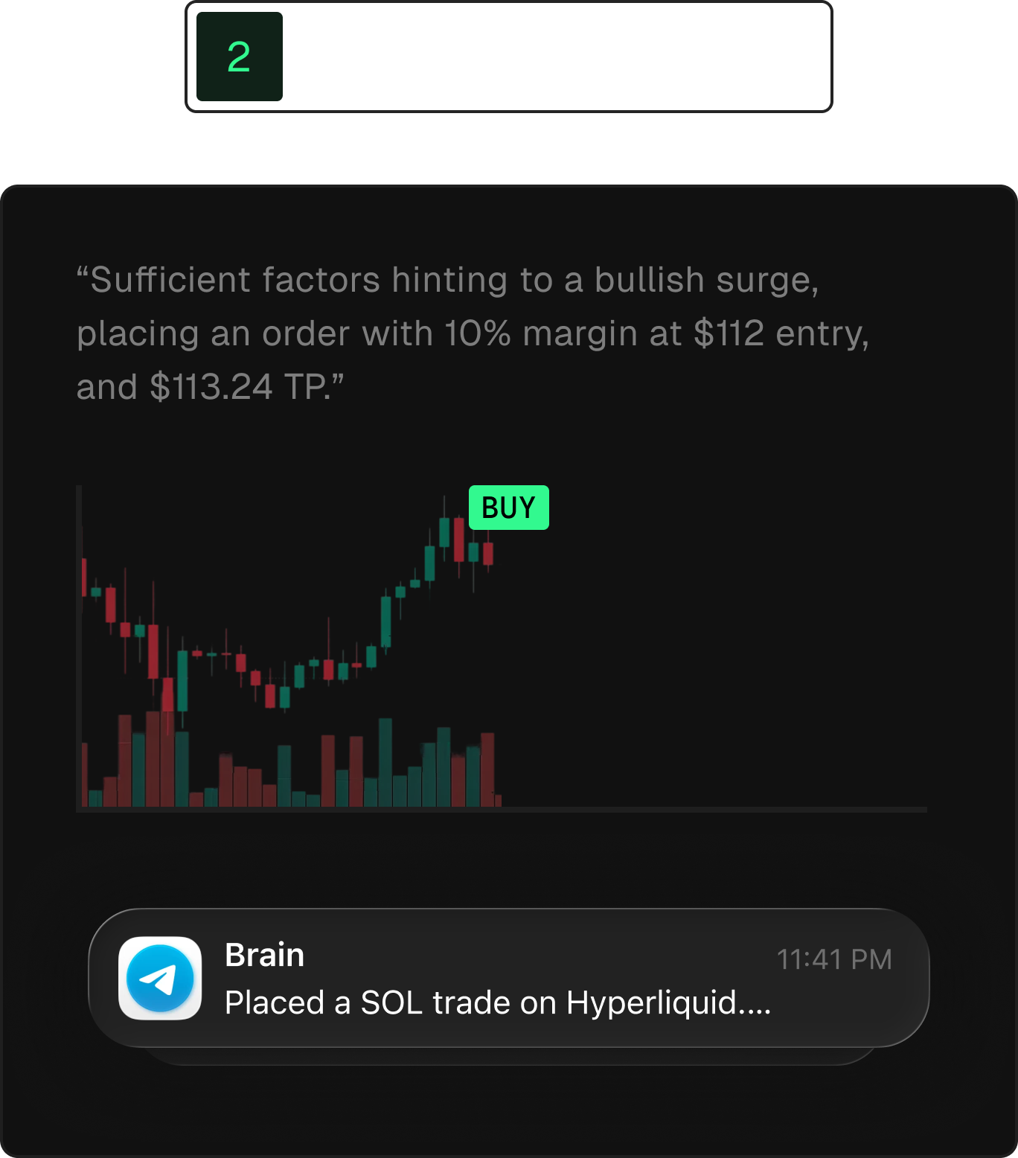Click the tallest green volume bar
The width and height of the screenshot is (1018, 1158).
385,761
